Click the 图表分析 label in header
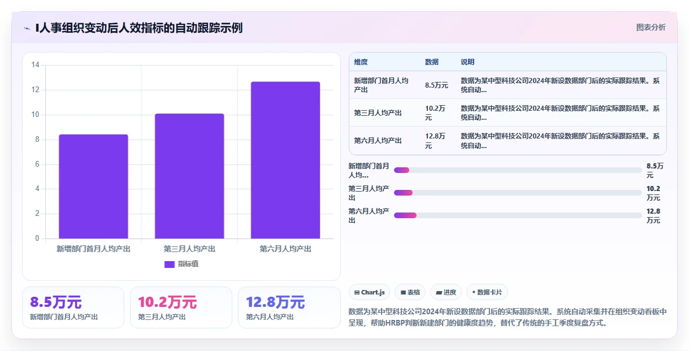The image size is (689, 351). (651, 27)
